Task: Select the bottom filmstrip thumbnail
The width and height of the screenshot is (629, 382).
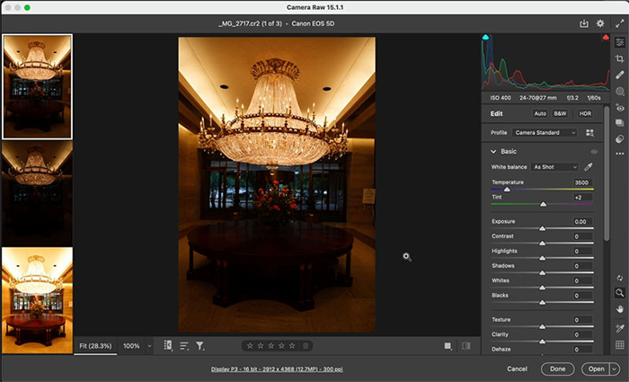Action: (x=38, y=299)
